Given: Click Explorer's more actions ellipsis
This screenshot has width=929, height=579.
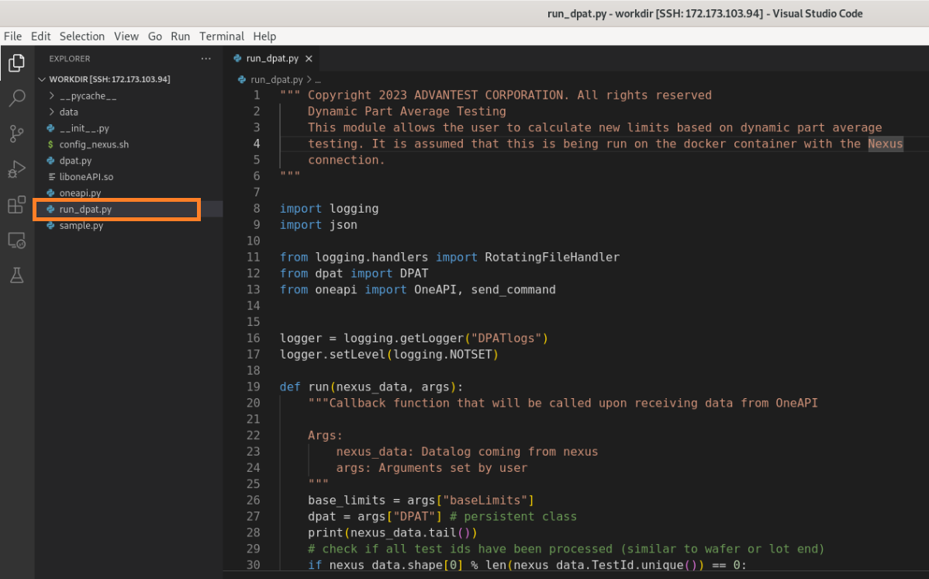Looking at the screenshot, I should 205,59.
